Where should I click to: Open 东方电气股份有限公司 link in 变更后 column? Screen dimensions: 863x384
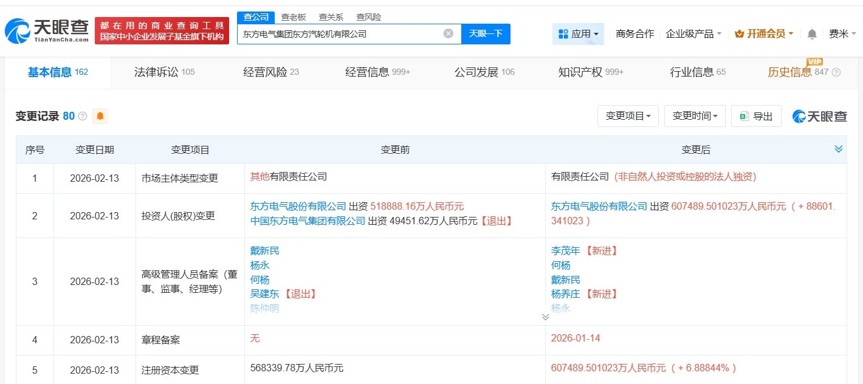(599, 207)
